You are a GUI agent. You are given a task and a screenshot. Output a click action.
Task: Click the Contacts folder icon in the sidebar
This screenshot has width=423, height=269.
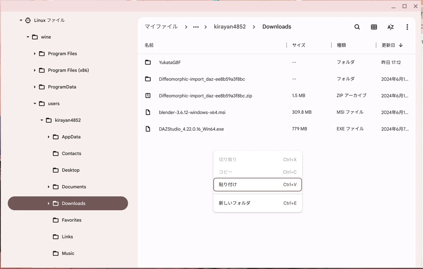tap(56, 154)
